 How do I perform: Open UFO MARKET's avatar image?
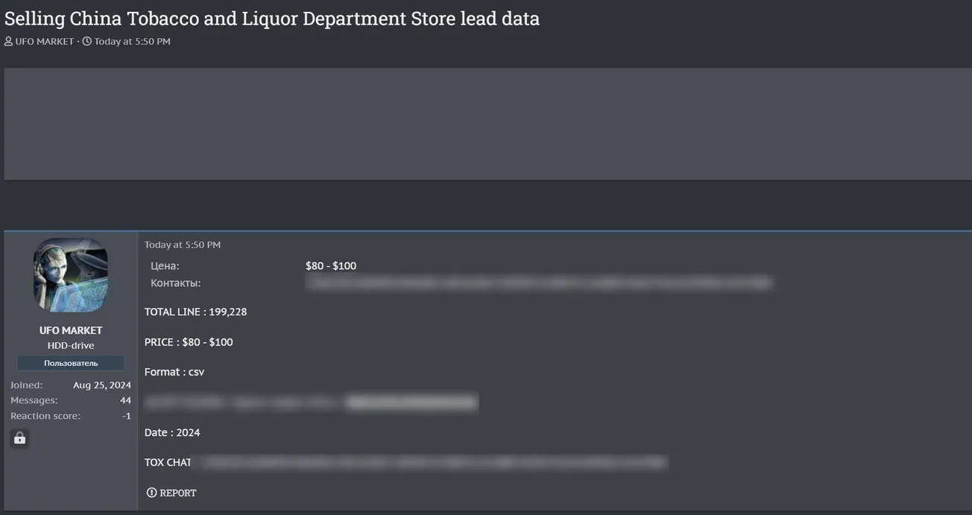(x=71, y=275)
